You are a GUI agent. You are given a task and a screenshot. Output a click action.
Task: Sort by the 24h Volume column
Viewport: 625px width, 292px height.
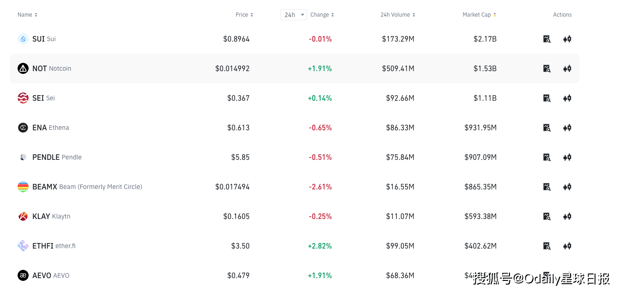pyautogui.click(x=398, y=15)
